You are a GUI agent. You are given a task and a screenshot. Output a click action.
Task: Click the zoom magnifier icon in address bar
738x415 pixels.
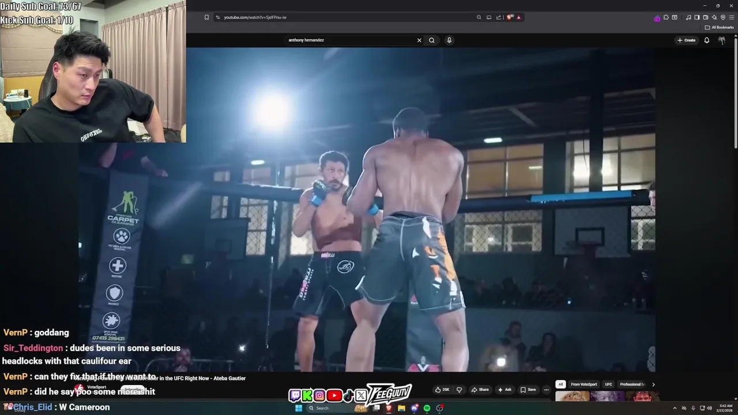(x=479, y=17)
